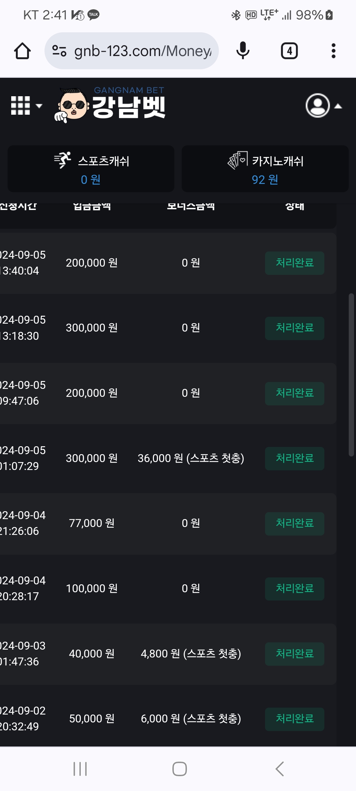Tap the user profile avatar icon
Screen dimensions: 356x791
(x=317, y=105)
